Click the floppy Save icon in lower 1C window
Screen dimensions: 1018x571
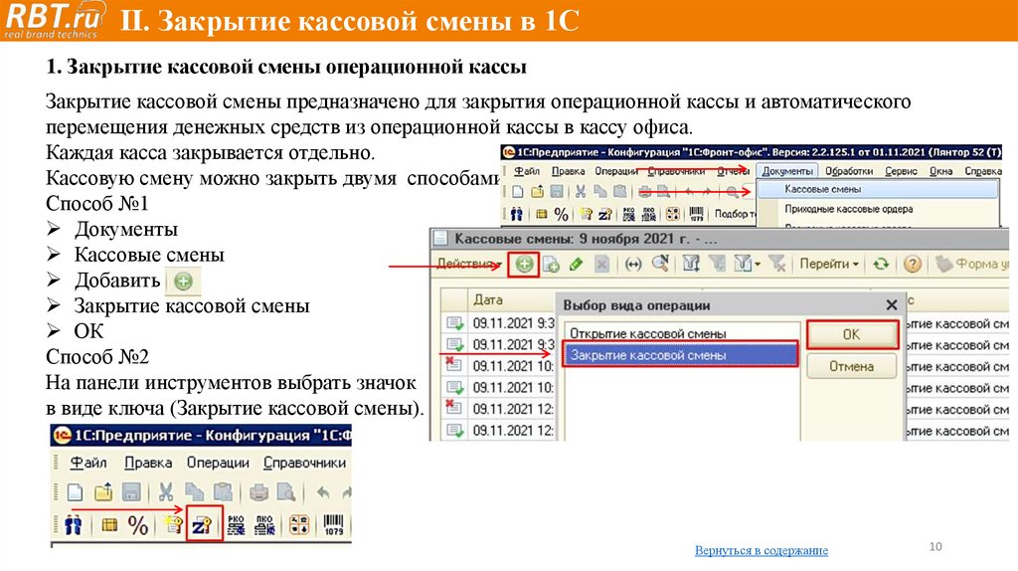(131, 492)
